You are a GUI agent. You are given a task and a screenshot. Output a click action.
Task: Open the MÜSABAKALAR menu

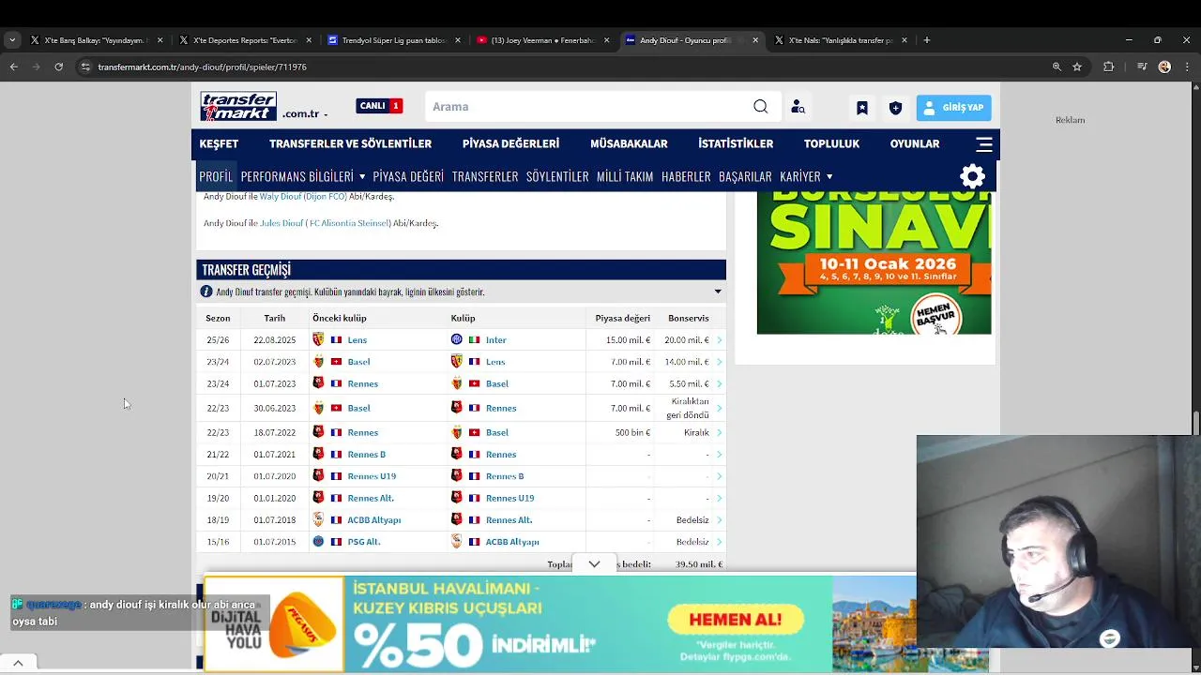click(629, 143)
